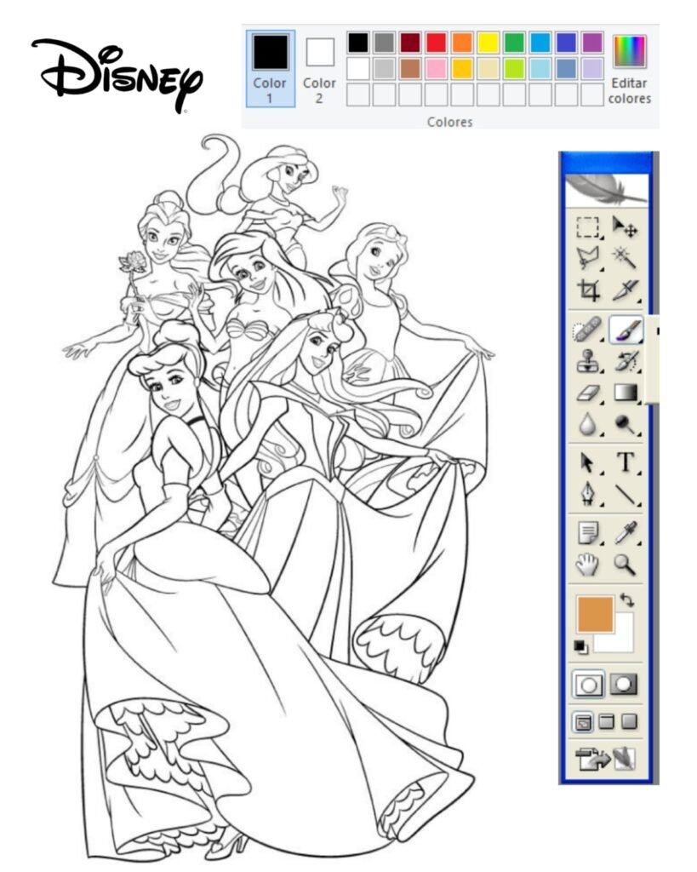Open the white background color picker
697x872 pixels.
pos(622,640)
